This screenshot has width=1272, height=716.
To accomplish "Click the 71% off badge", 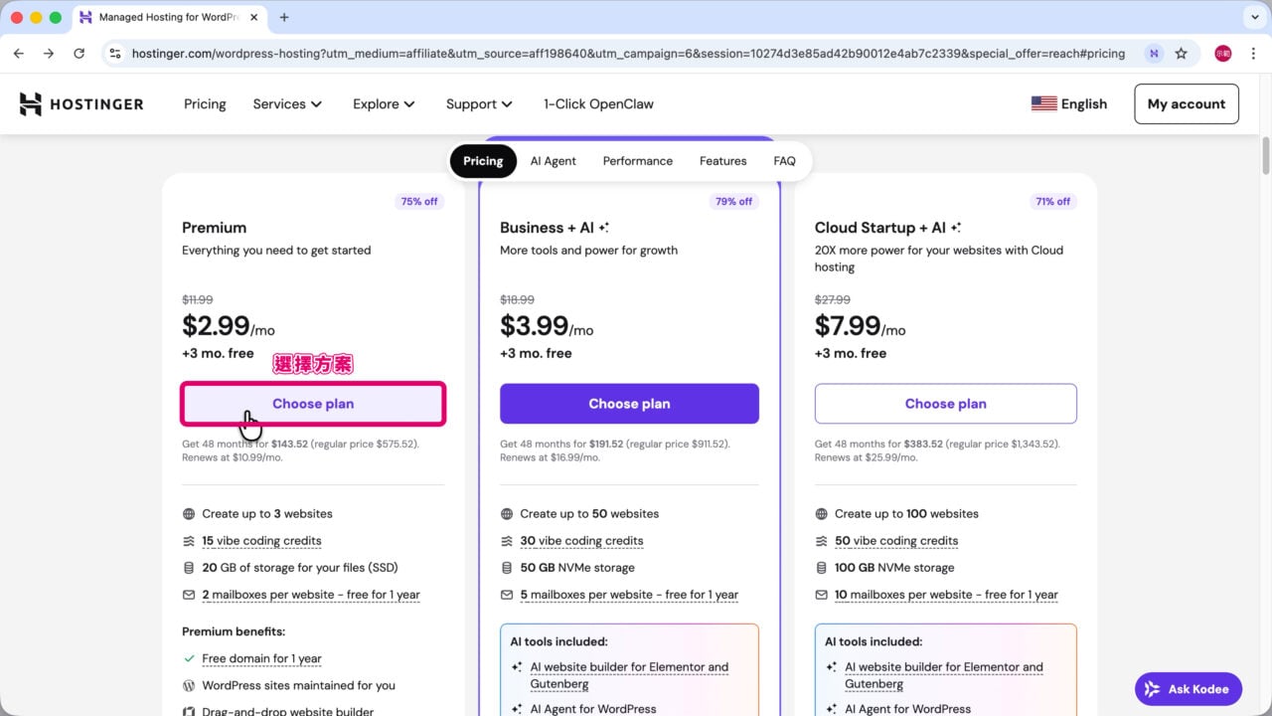I will [x=1052, y=202].
